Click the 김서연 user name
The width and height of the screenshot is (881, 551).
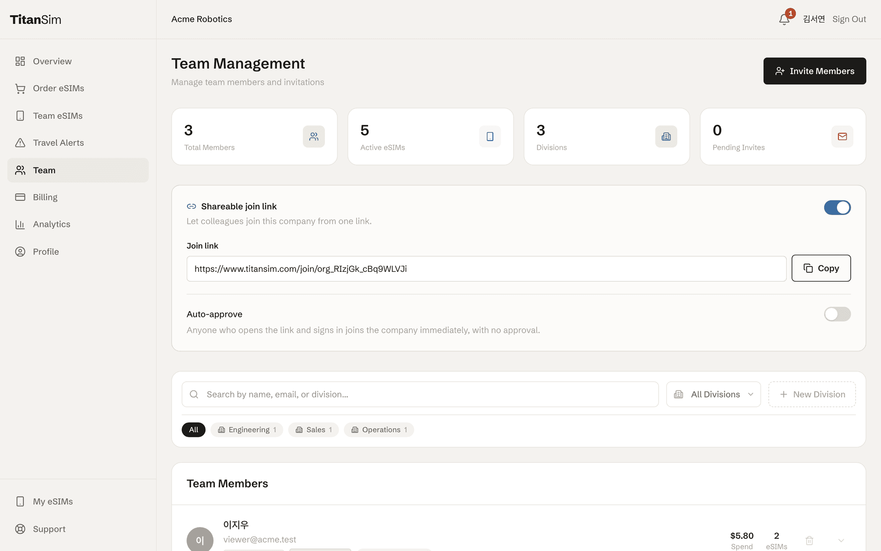pos(814,19)
